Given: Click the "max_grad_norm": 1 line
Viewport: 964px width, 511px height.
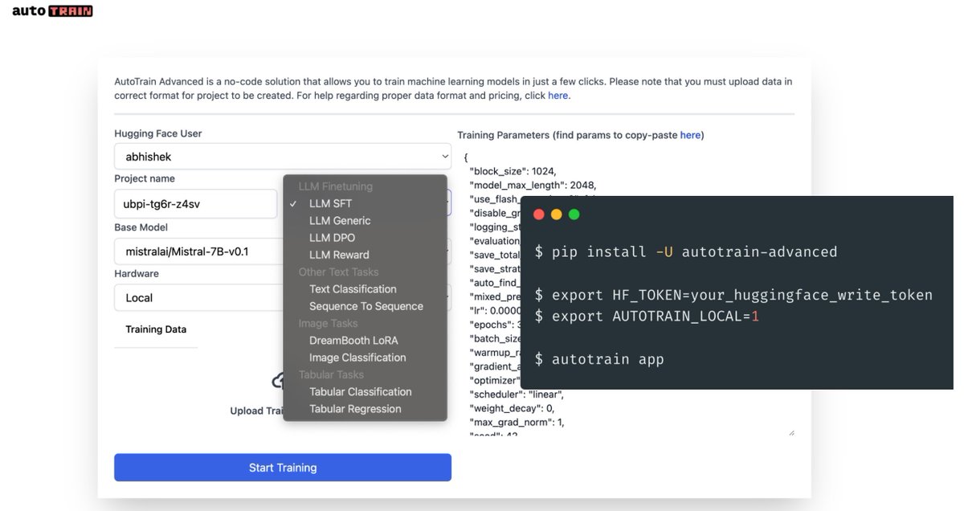Looking at the screenshot, I should pyautogui.click(x=518, y=422).
